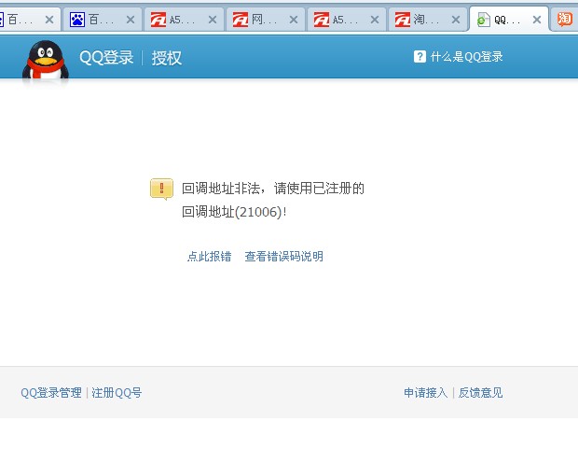578x463 pixels.
Task: Close the first A5 tab
Action: [213, 20]
